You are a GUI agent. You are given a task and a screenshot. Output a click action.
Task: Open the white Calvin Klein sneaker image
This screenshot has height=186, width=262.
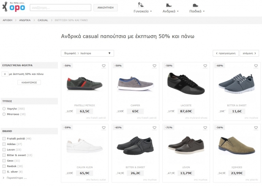(x=85, y=146)
